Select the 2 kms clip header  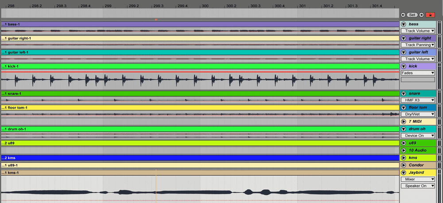pyautogui.click(x=200, y=158)
